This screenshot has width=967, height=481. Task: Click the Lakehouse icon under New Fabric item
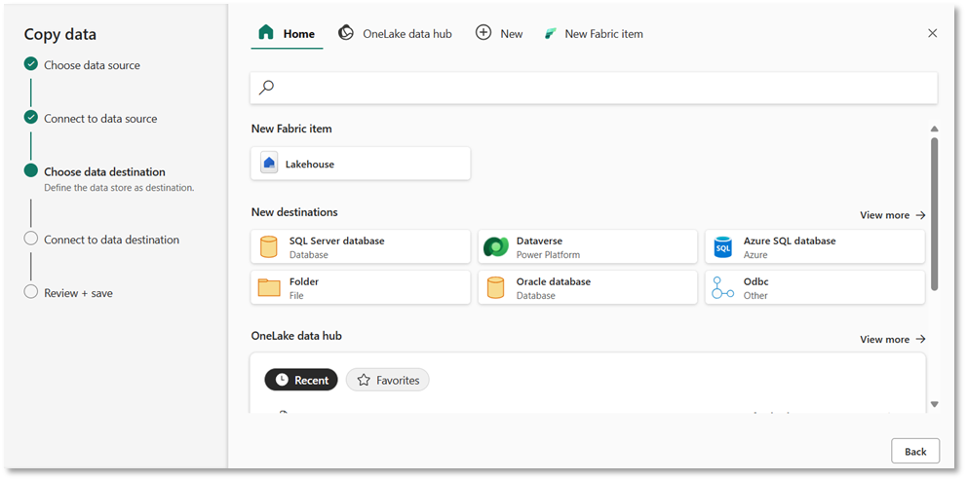coord(269,165)
